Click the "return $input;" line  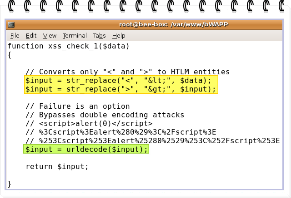click(x=57, y=167)
